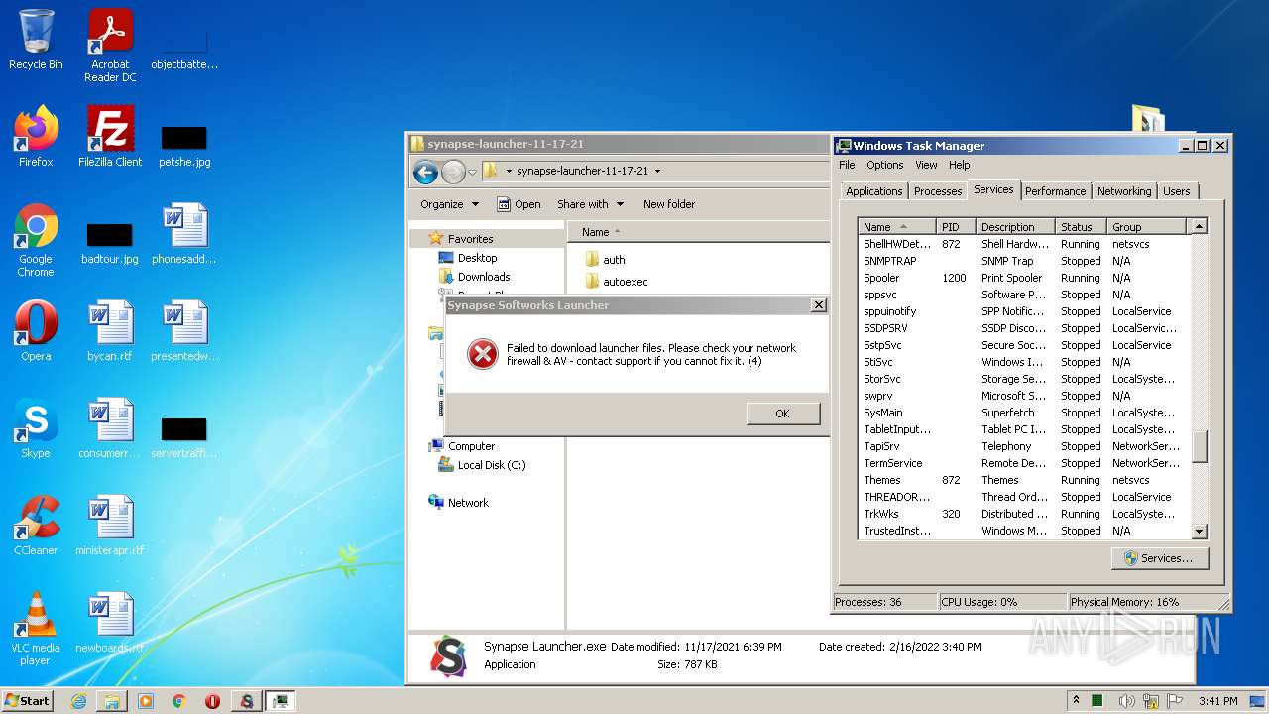Click OK in Synapse error dialog
1269x714 pixels.
pyautogui.click(x=782, y=414)
